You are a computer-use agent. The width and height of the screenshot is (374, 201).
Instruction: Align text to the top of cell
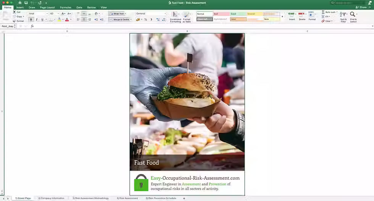(x=78, y=14)
